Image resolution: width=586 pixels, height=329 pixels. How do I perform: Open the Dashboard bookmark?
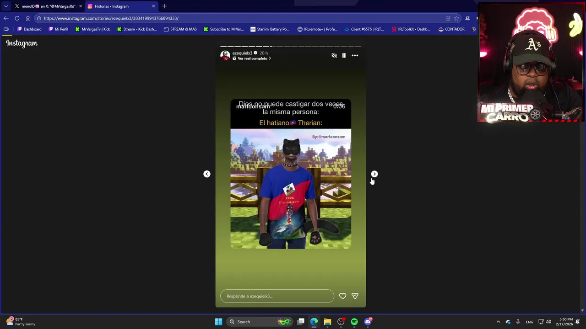pos(29,29)
